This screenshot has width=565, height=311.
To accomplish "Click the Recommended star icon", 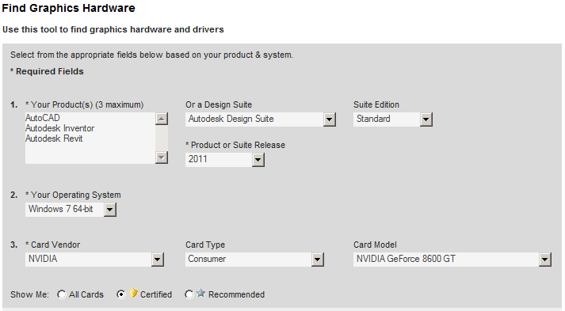I will [200, 293].
